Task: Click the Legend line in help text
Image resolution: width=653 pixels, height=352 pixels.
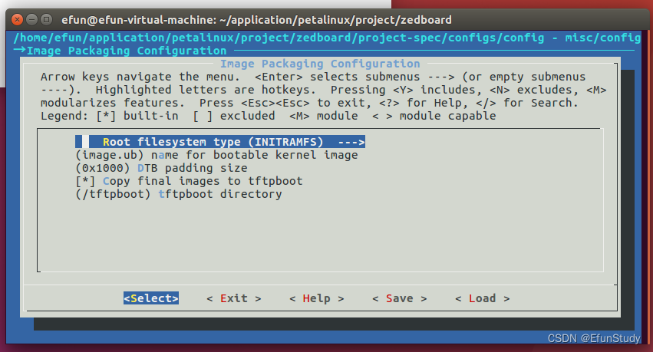Action: pos(269,116)
